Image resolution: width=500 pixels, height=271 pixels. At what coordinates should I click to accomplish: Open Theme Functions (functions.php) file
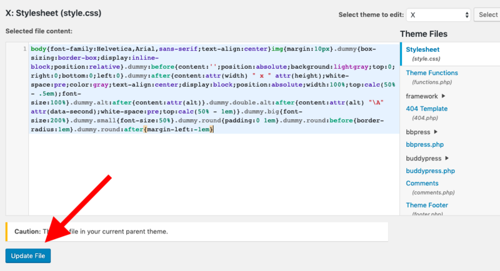432,73
